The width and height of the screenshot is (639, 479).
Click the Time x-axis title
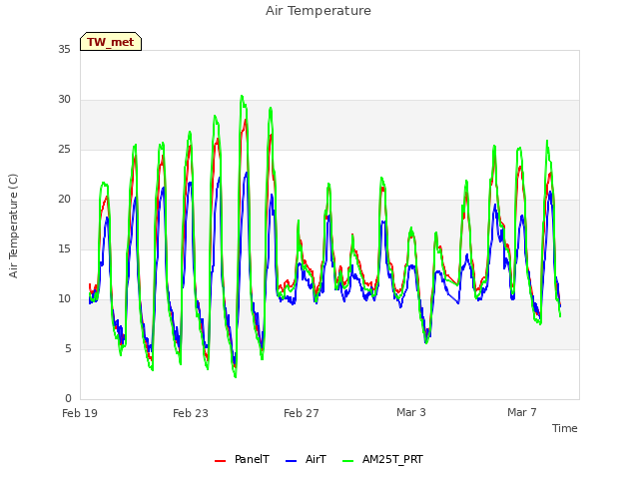tap(564, 428)
